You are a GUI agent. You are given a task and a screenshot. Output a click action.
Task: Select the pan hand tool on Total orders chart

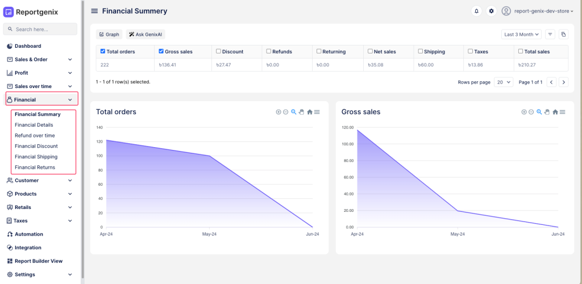[x=301, y=112]
